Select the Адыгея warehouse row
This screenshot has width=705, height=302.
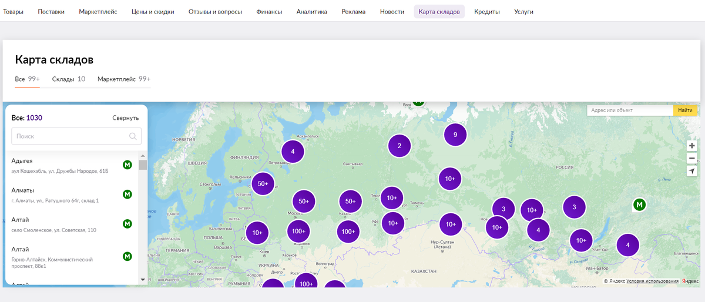72,166
